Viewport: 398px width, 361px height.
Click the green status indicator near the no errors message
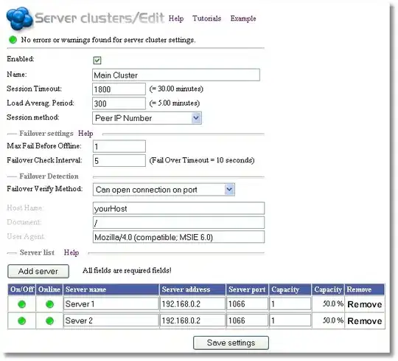(13, 40)
